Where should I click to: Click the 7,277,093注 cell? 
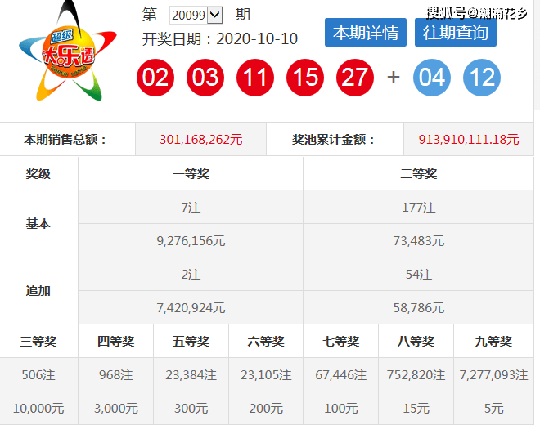pyautogui.click(x=493, y=375)
